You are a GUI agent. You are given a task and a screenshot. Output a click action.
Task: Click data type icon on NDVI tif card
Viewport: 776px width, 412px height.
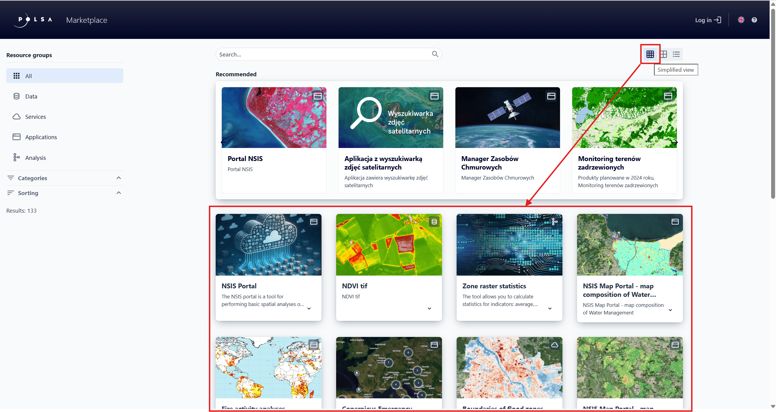tap(434, 222)
